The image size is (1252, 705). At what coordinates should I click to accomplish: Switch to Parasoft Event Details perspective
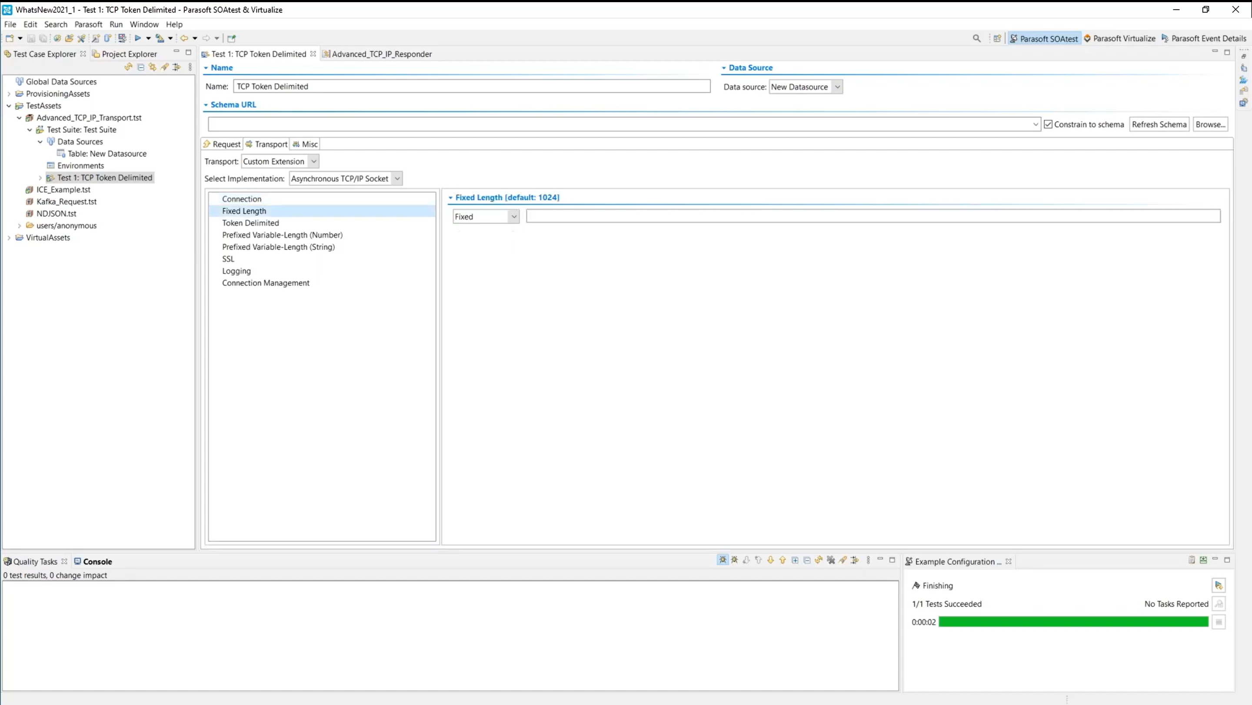point(1203,38)
